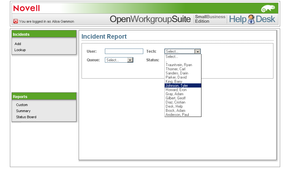
Task: Click the Novell logo
Action: [27, 8]
